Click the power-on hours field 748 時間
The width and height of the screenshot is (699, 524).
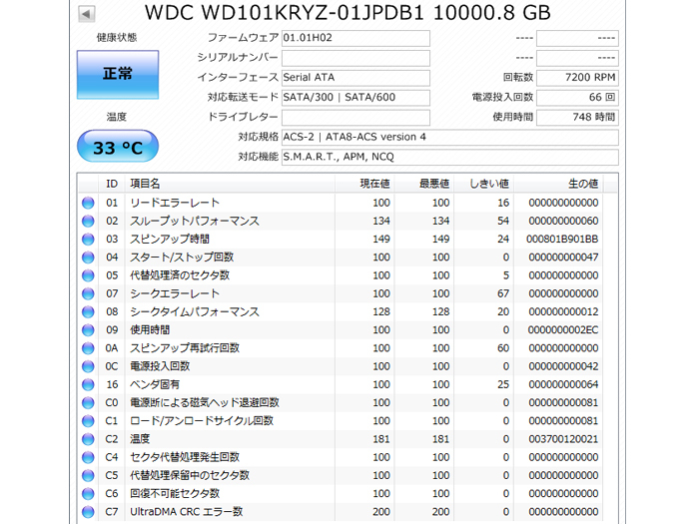(x=577, y=117)
